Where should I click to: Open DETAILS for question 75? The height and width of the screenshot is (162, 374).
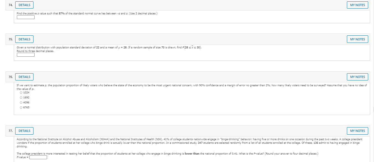point(24,39)
